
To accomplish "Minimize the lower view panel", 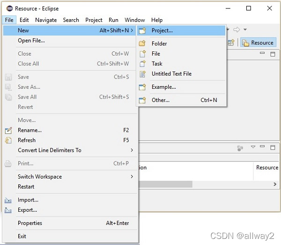I will point(262,146).
